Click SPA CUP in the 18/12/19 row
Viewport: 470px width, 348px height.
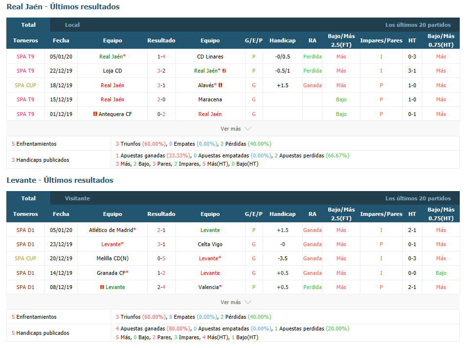pyautogui.click(x=25, y=85)
